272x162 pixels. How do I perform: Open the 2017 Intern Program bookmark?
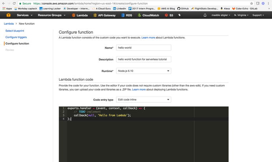pyautogui.click(x=142, y=9)
